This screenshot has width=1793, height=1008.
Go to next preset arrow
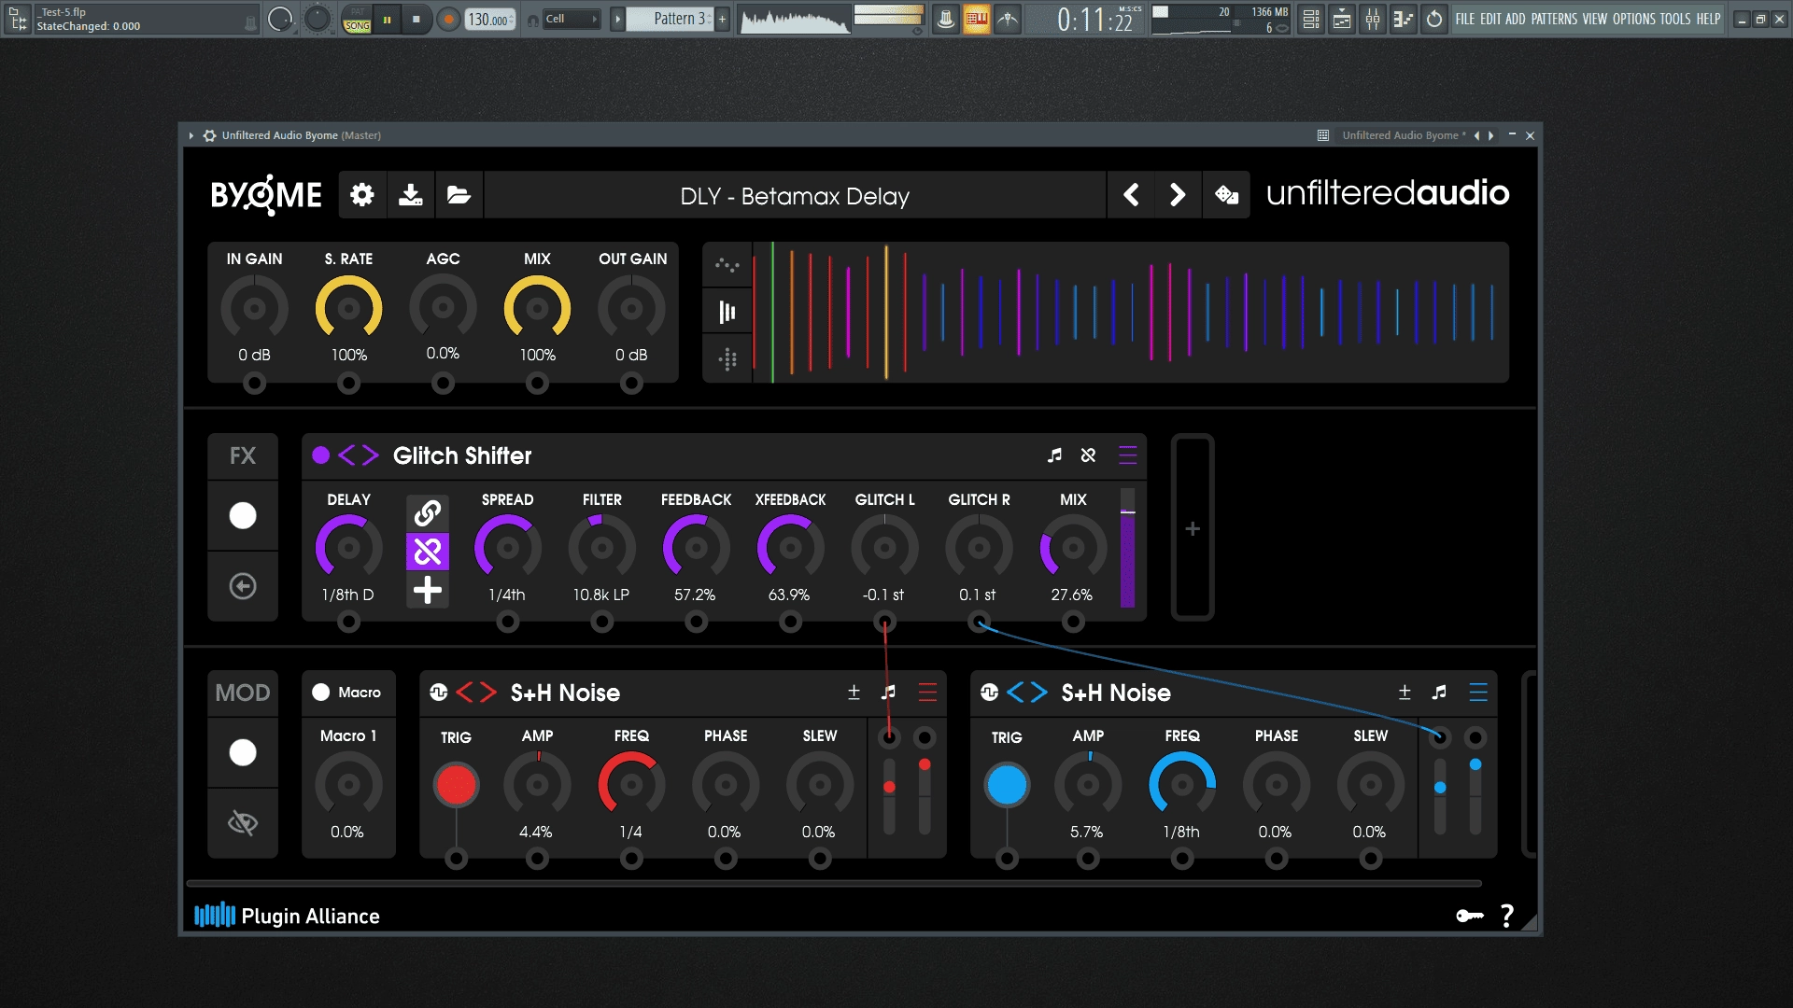(x=1178, y=195)
